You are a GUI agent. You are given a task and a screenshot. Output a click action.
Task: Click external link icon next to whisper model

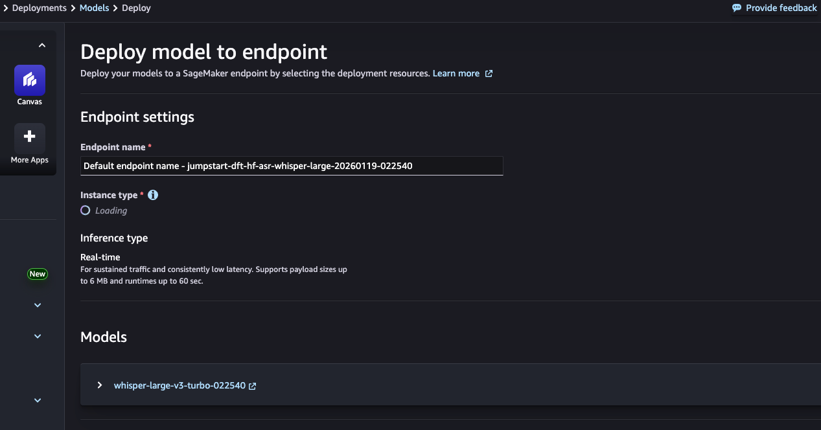coord(253,386)
